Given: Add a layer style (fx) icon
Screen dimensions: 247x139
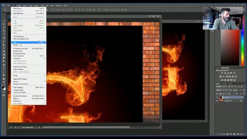Looking at the screenshot, I should [x=224, y=134].
